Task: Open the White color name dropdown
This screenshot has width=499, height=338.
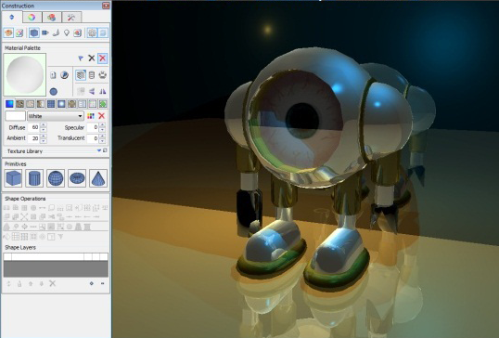Action: point(56,116)
